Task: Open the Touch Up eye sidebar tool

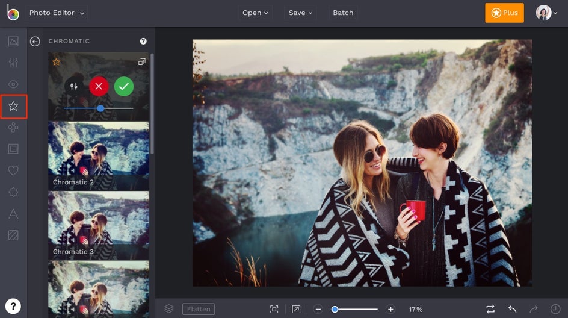Action: point(13,84)
